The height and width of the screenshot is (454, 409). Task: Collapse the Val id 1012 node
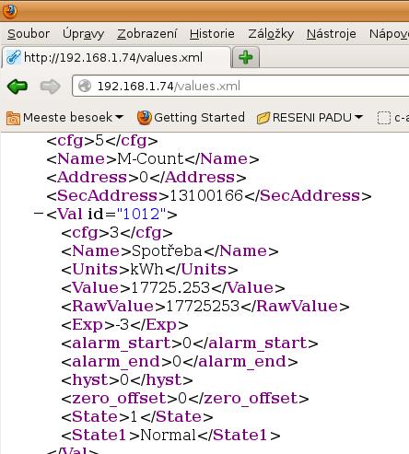39,213
